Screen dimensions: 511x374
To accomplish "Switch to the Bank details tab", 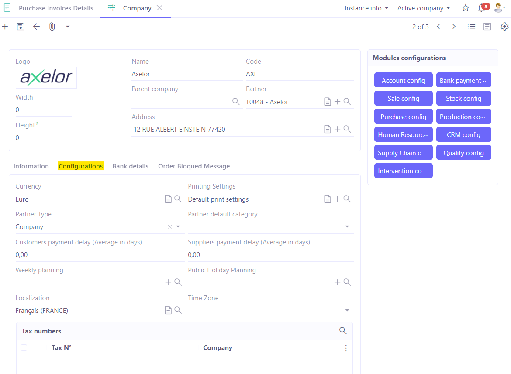I will 130,166.
